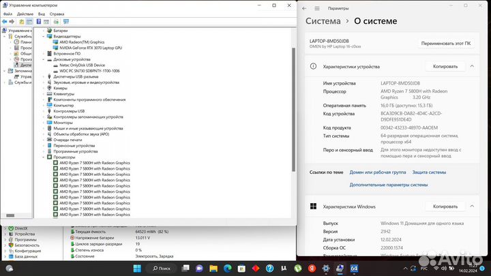Click the Update driver toolbar icon

(x=56, y=22)
